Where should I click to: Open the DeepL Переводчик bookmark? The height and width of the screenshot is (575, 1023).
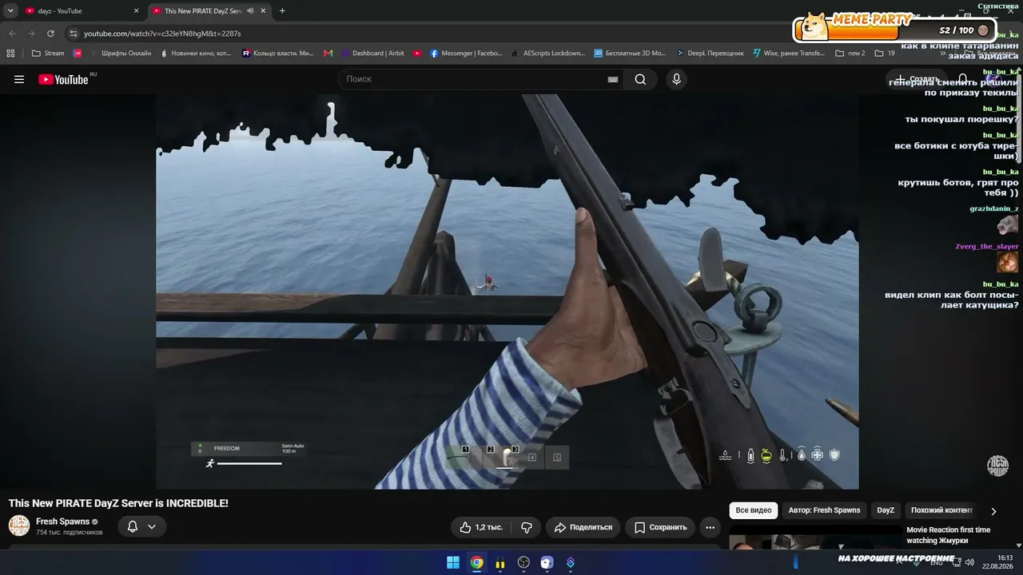[x=709, y=54]
